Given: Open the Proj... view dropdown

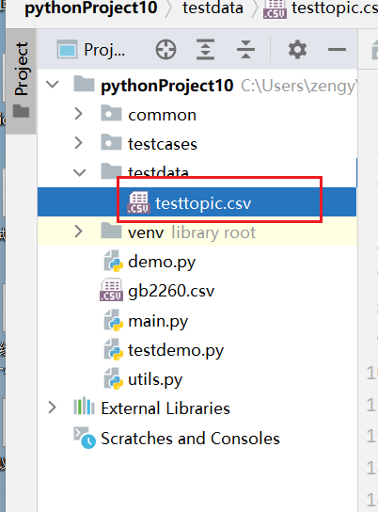Looking at the screenshot, I should click(x=91, y=50).
